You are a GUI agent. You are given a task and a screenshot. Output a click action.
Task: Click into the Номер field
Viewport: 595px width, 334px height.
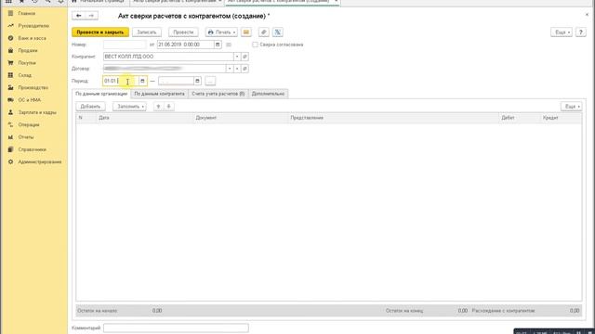point(125,45)
